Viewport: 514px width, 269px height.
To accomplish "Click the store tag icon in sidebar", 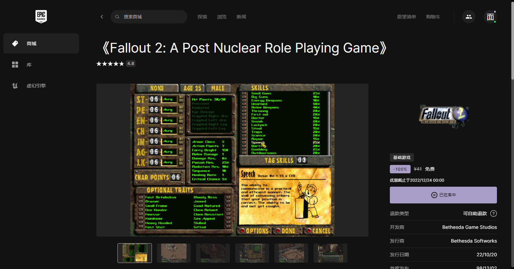I will click(15, 43).
